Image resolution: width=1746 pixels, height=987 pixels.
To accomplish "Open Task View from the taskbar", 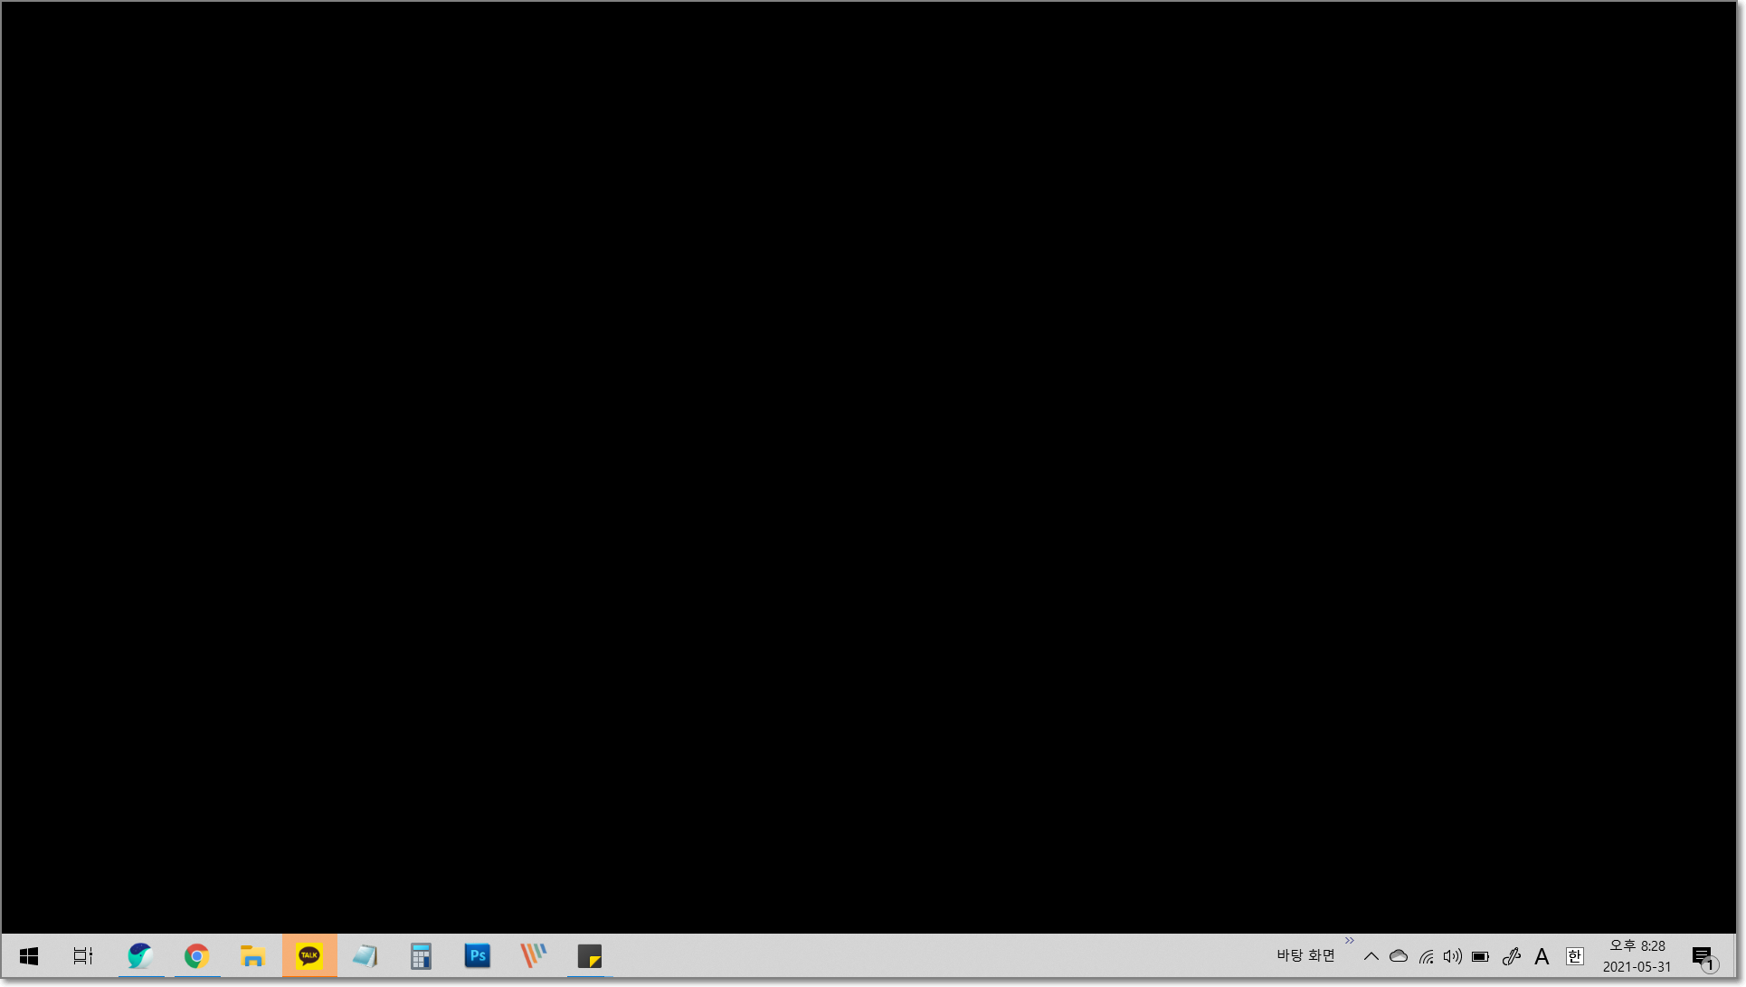I will [83, 956].
